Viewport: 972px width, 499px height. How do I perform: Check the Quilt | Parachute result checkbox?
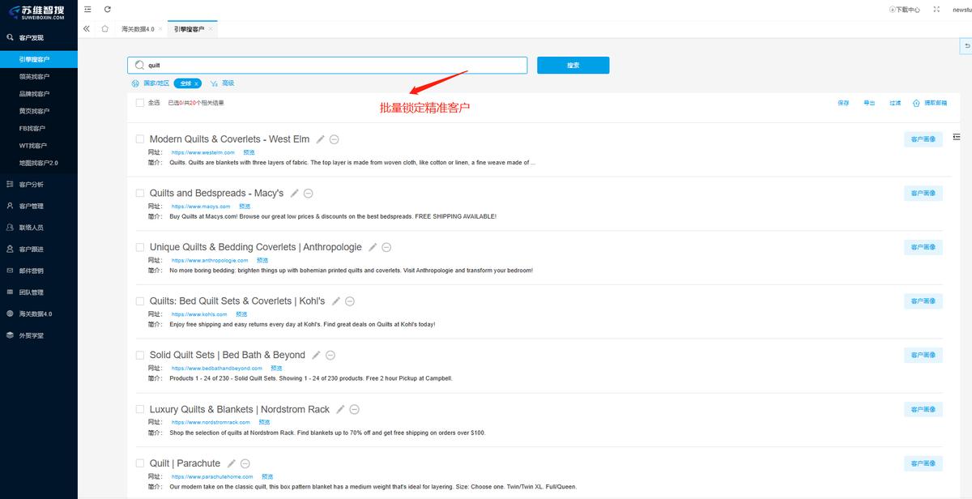tap(140, 463)
